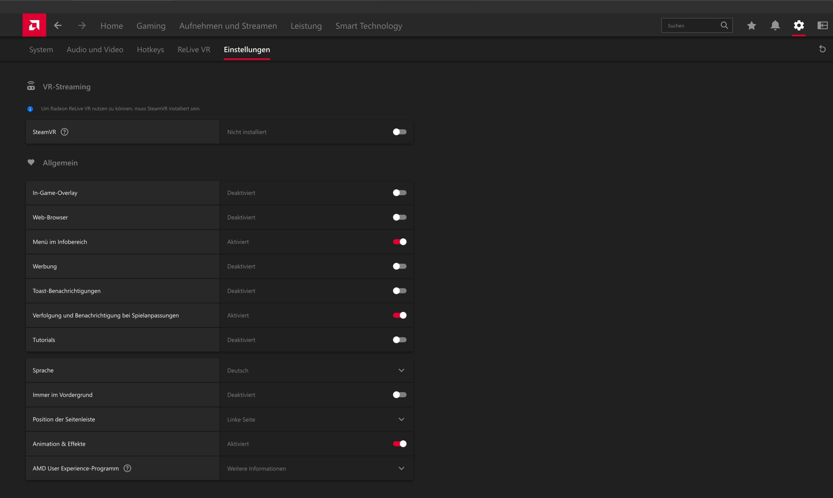The height and width of the screenshot is (498, 833).
Task: Click the In-Game-Overlay label
Action: pyautogui.click(x=55, y=193)
